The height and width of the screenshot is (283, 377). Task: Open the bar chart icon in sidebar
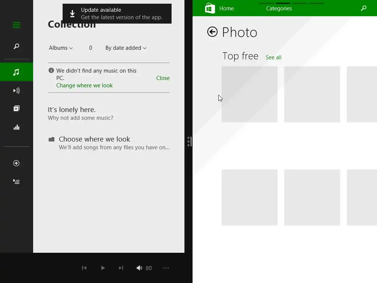pyautogui.click(x=16, y=127)
